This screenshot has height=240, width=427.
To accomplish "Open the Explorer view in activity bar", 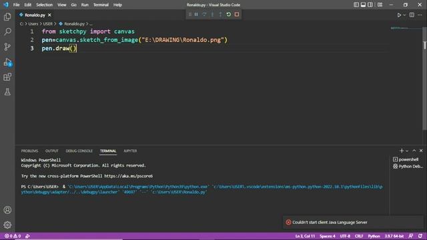I will (7, 17).
